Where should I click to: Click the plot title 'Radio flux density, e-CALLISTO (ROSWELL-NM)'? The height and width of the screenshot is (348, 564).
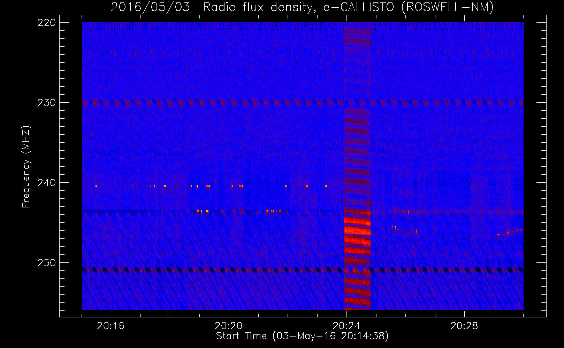click(x=348, y=7)
